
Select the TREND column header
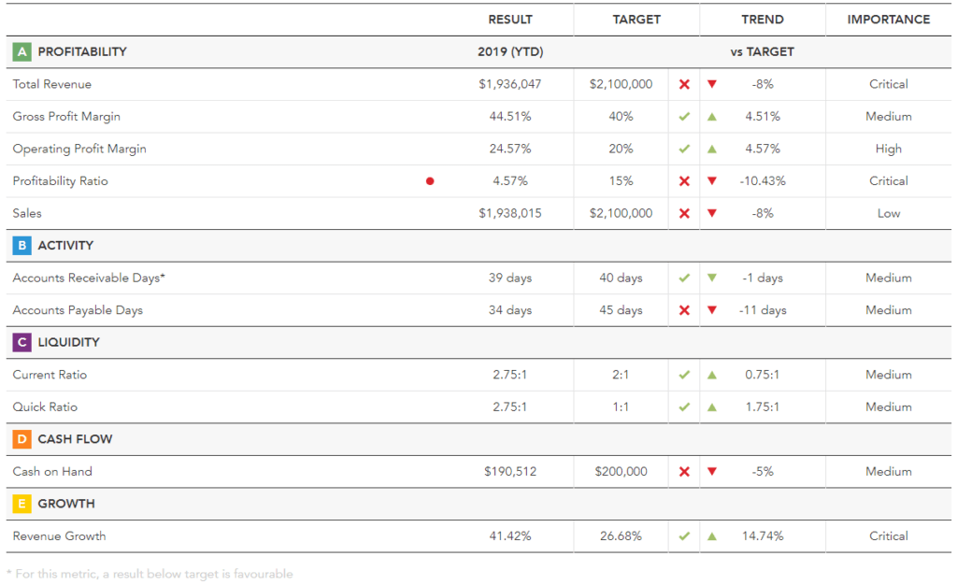click(763, 20)
